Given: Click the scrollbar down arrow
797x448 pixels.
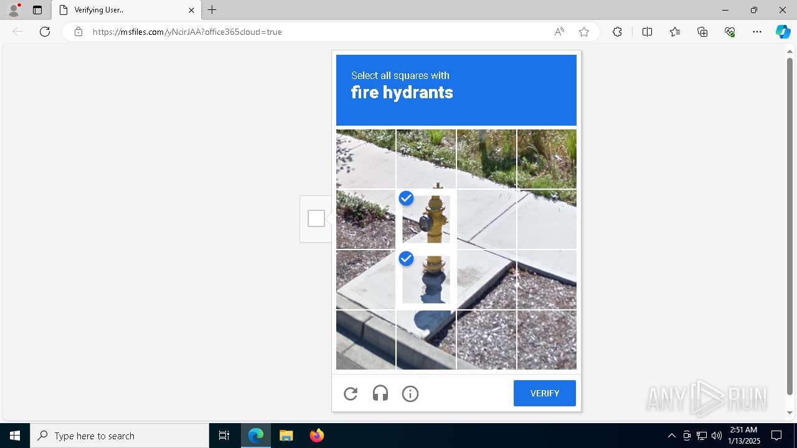Looking at the screenshot, I should point(790,413).
